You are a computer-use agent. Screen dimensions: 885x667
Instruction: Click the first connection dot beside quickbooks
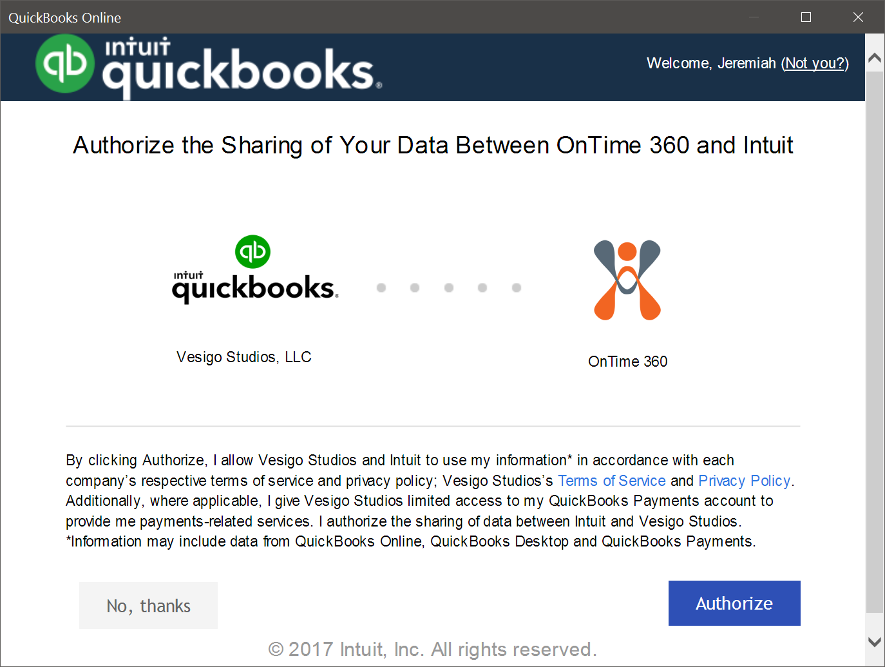click(381, 287)
